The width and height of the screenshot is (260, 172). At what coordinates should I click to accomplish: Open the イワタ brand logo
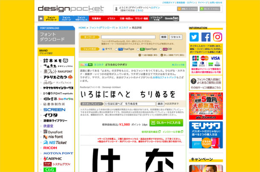(50, 115)
